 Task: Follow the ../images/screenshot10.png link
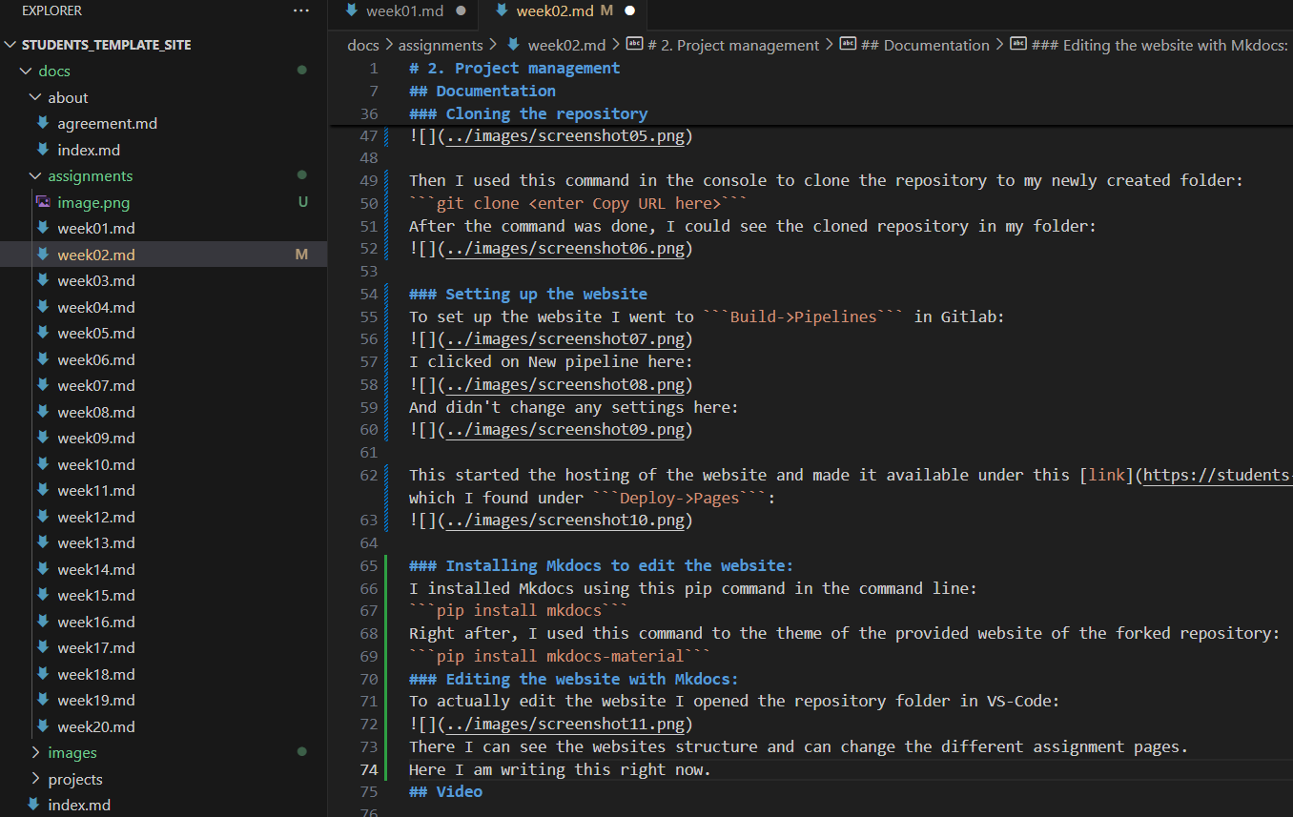[564, 521]
